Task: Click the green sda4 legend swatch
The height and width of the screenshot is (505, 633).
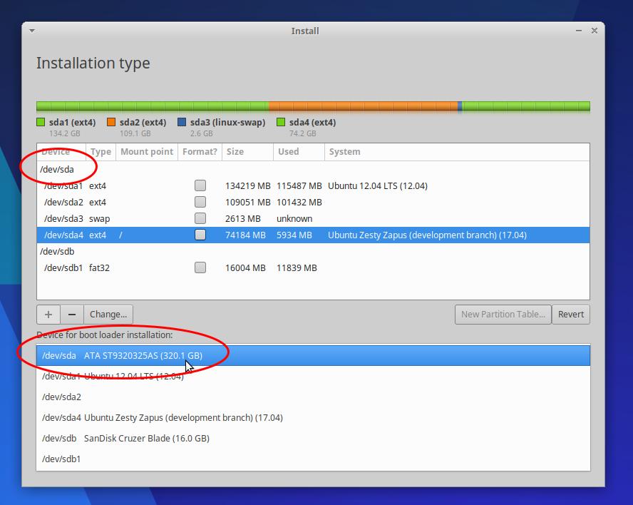Action: 281,122
